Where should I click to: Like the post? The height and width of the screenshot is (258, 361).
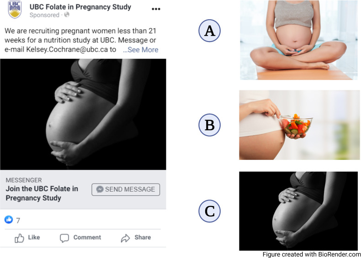pyautogui.click(x=27, y=238)
